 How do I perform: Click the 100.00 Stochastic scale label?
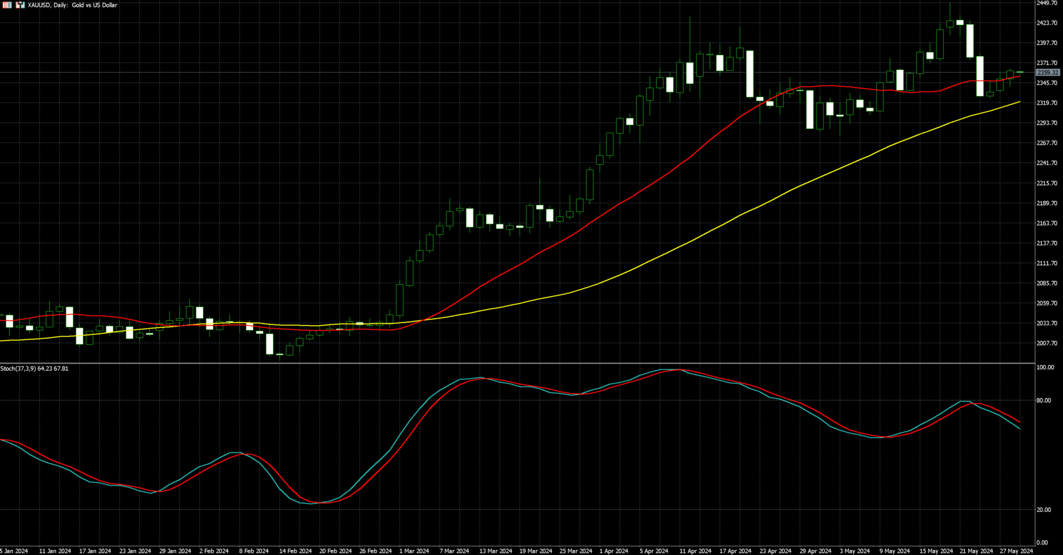pyautogui.click(x=1045, y=367)
